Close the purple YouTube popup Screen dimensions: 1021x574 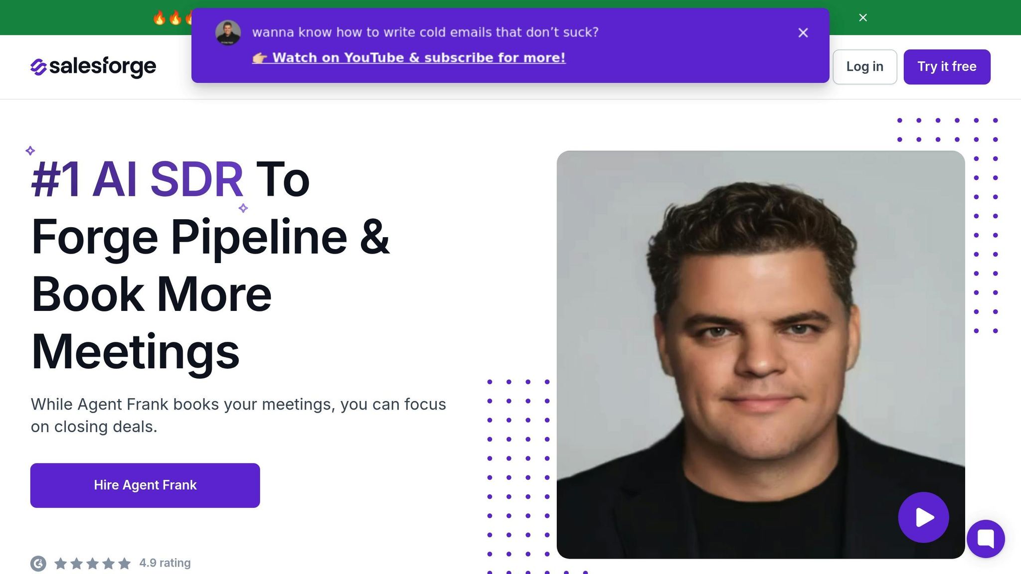pos(803,33)
